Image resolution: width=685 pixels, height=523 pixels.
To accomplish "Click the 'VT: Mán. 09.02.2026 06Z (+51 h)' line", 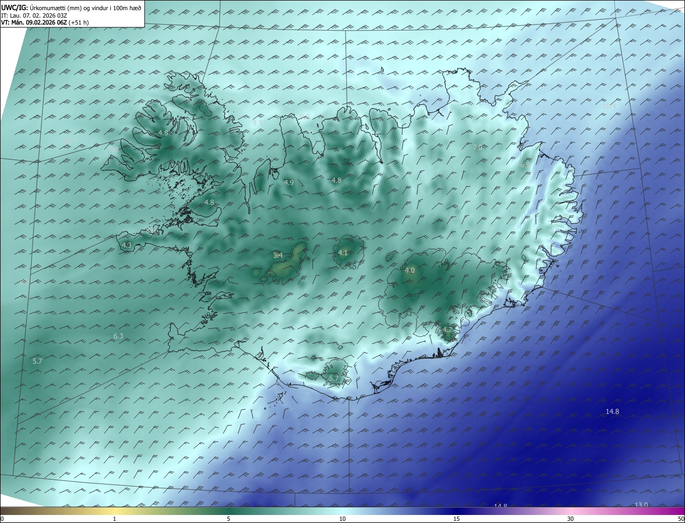I will click(45, 22).
